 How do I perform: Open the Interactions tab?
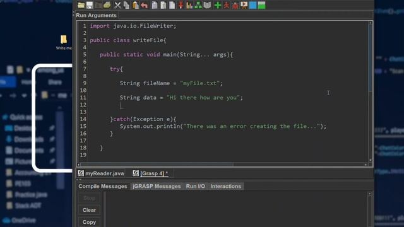[226, 187]
